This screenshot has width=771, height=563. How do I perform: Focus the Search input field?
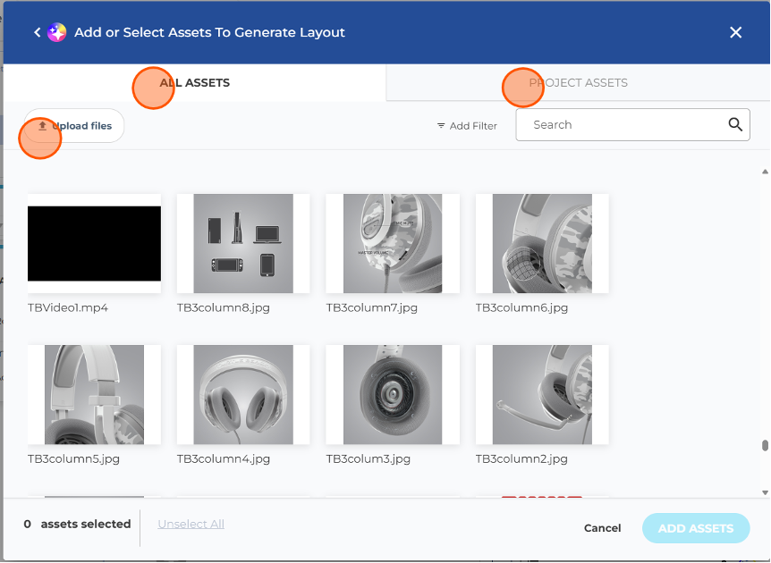[x=633, y=125]
